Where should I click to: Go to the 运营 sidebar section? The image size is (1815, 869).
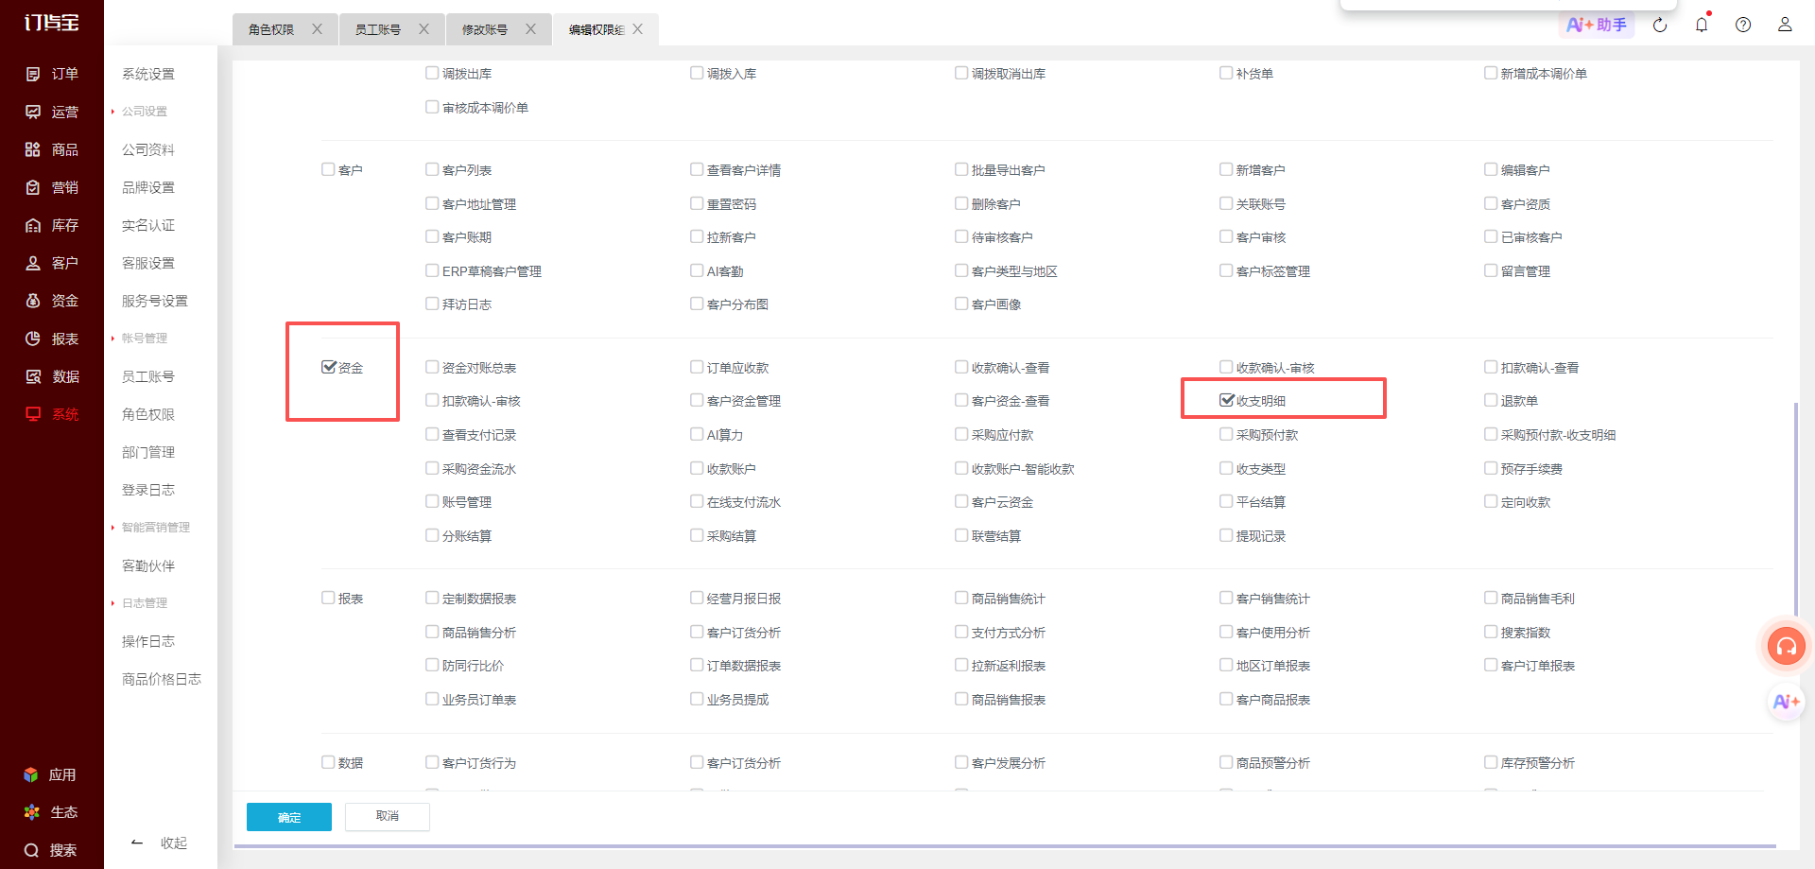52,112
